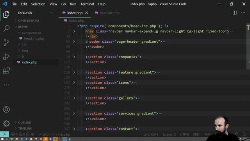The image size is (250, 141).
Task: Open editor More Actions ellipsis
Action: click(243, 13)
